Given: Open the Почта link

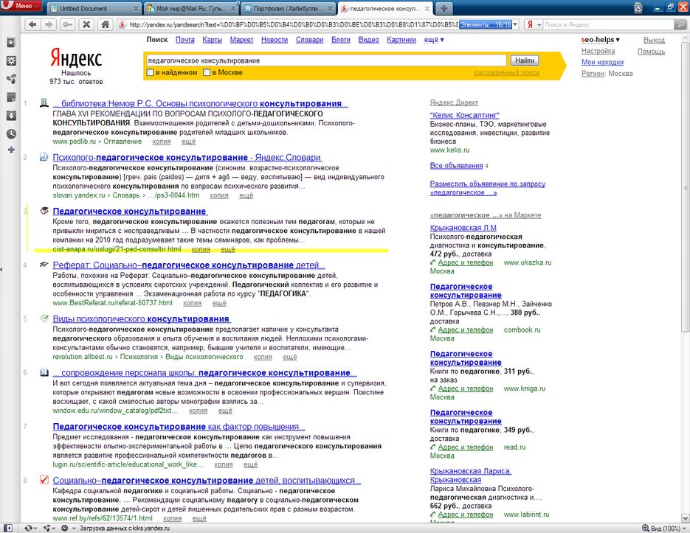Looking at the screenshot, I should [x=184, y=40].
